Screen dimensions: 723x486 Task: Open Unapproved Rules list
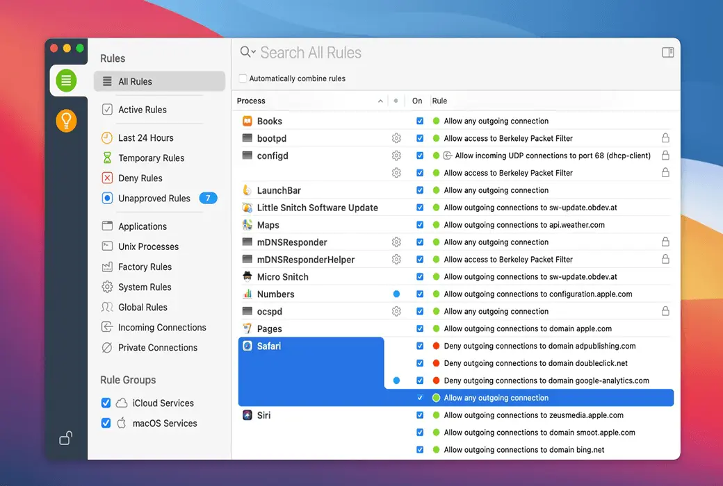pos(154,198)
